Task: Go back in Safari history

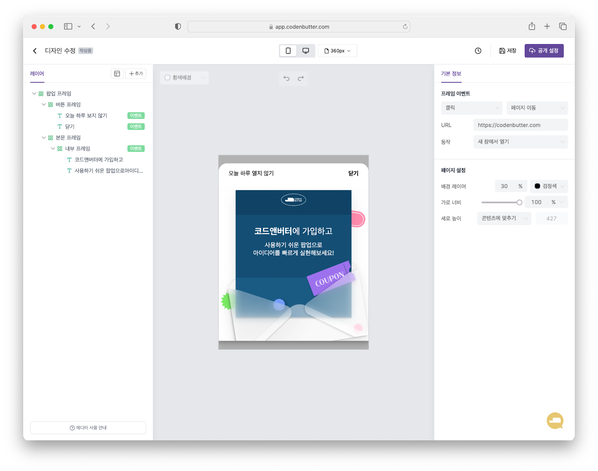Action: pos(93,26)
